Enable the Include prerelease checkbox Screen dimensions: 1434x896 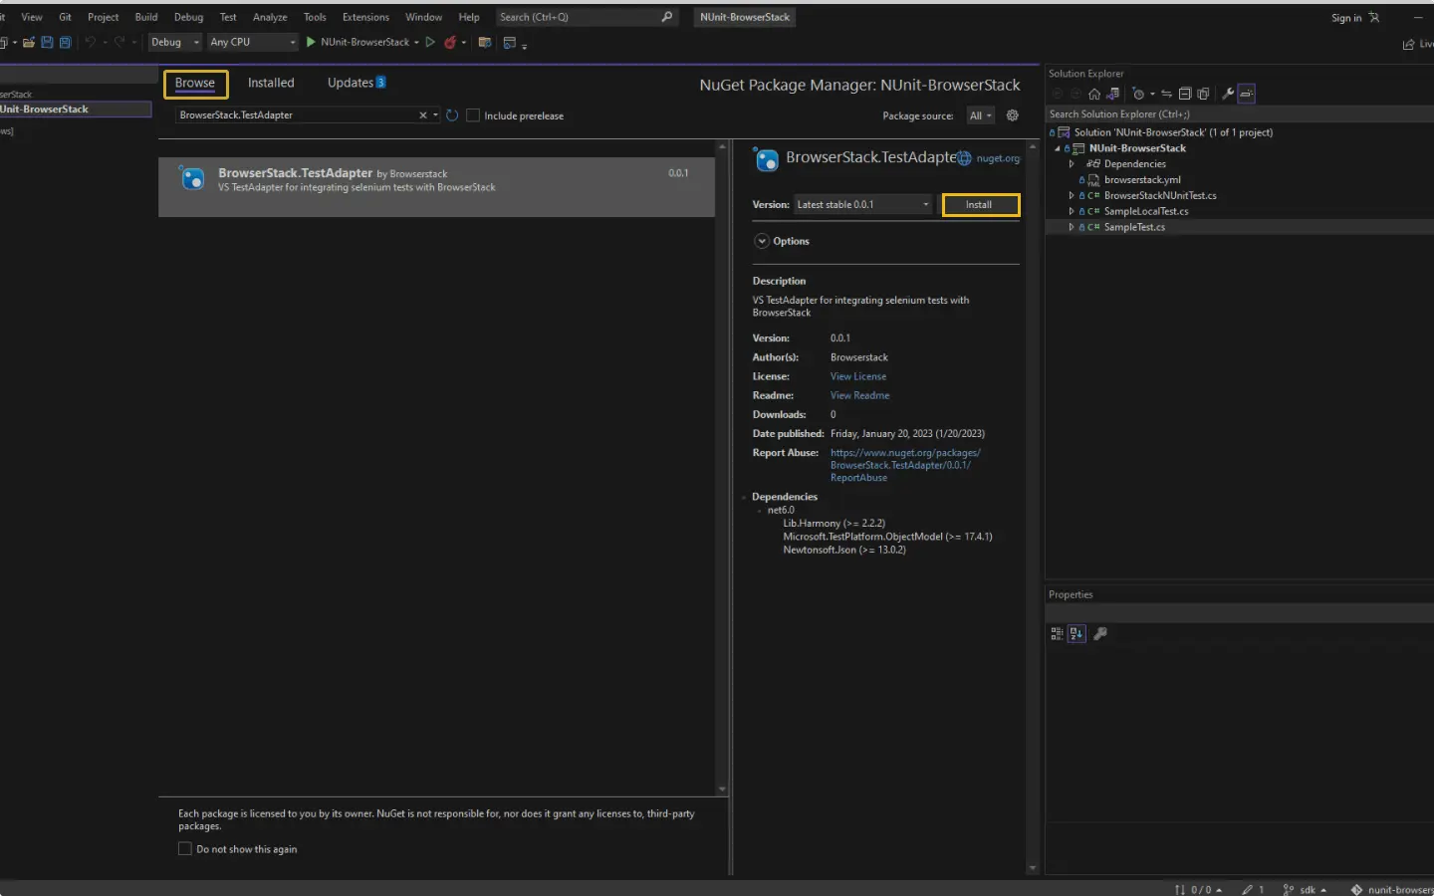point(473,115)
